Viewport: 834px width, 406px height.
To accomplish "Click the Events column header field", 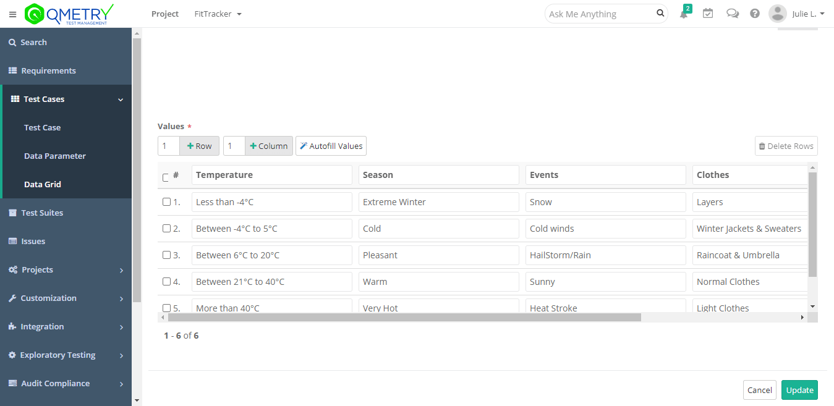I will click(x=606, y=175).
